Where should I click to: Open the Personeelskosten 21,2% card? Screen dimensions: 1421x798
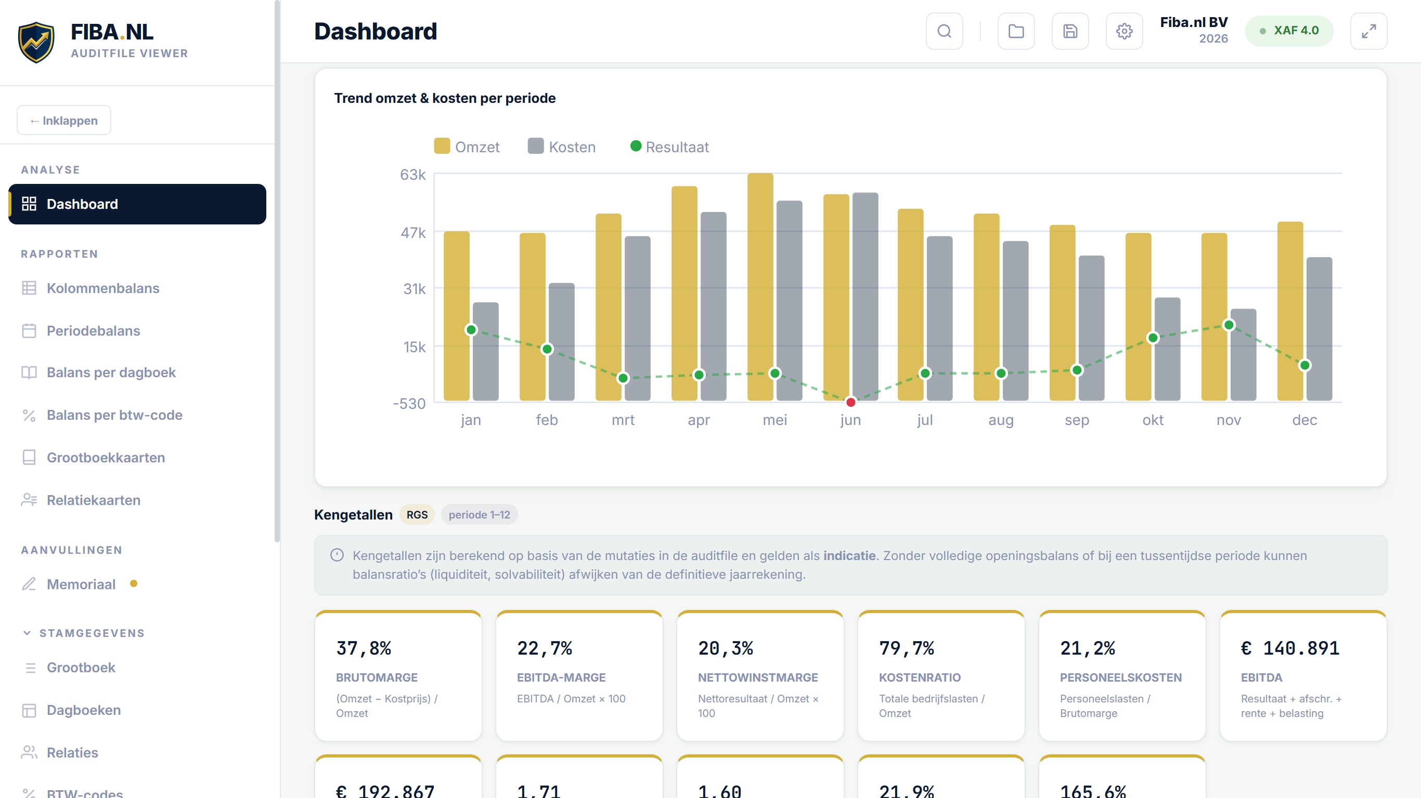pyautogui.click(x=1122, y=676)
